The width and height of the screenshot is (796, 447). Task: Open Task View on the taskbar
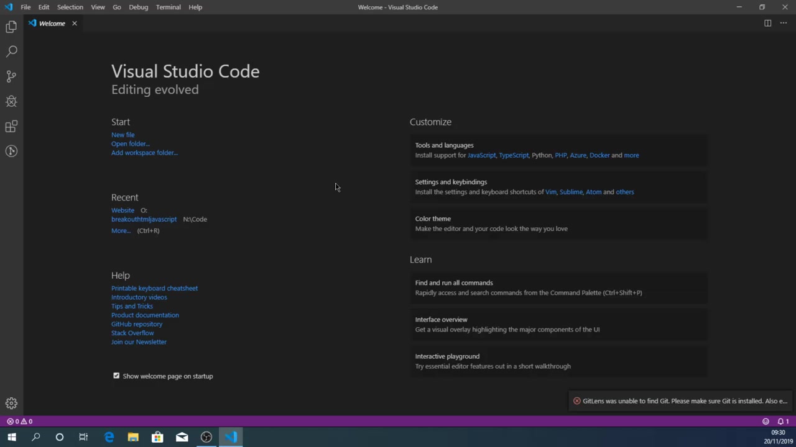[x=83, y=437]
